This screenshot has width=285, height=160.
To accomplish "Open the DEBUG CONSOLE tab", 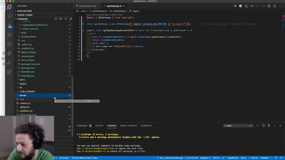I will (x=129, y=126).
